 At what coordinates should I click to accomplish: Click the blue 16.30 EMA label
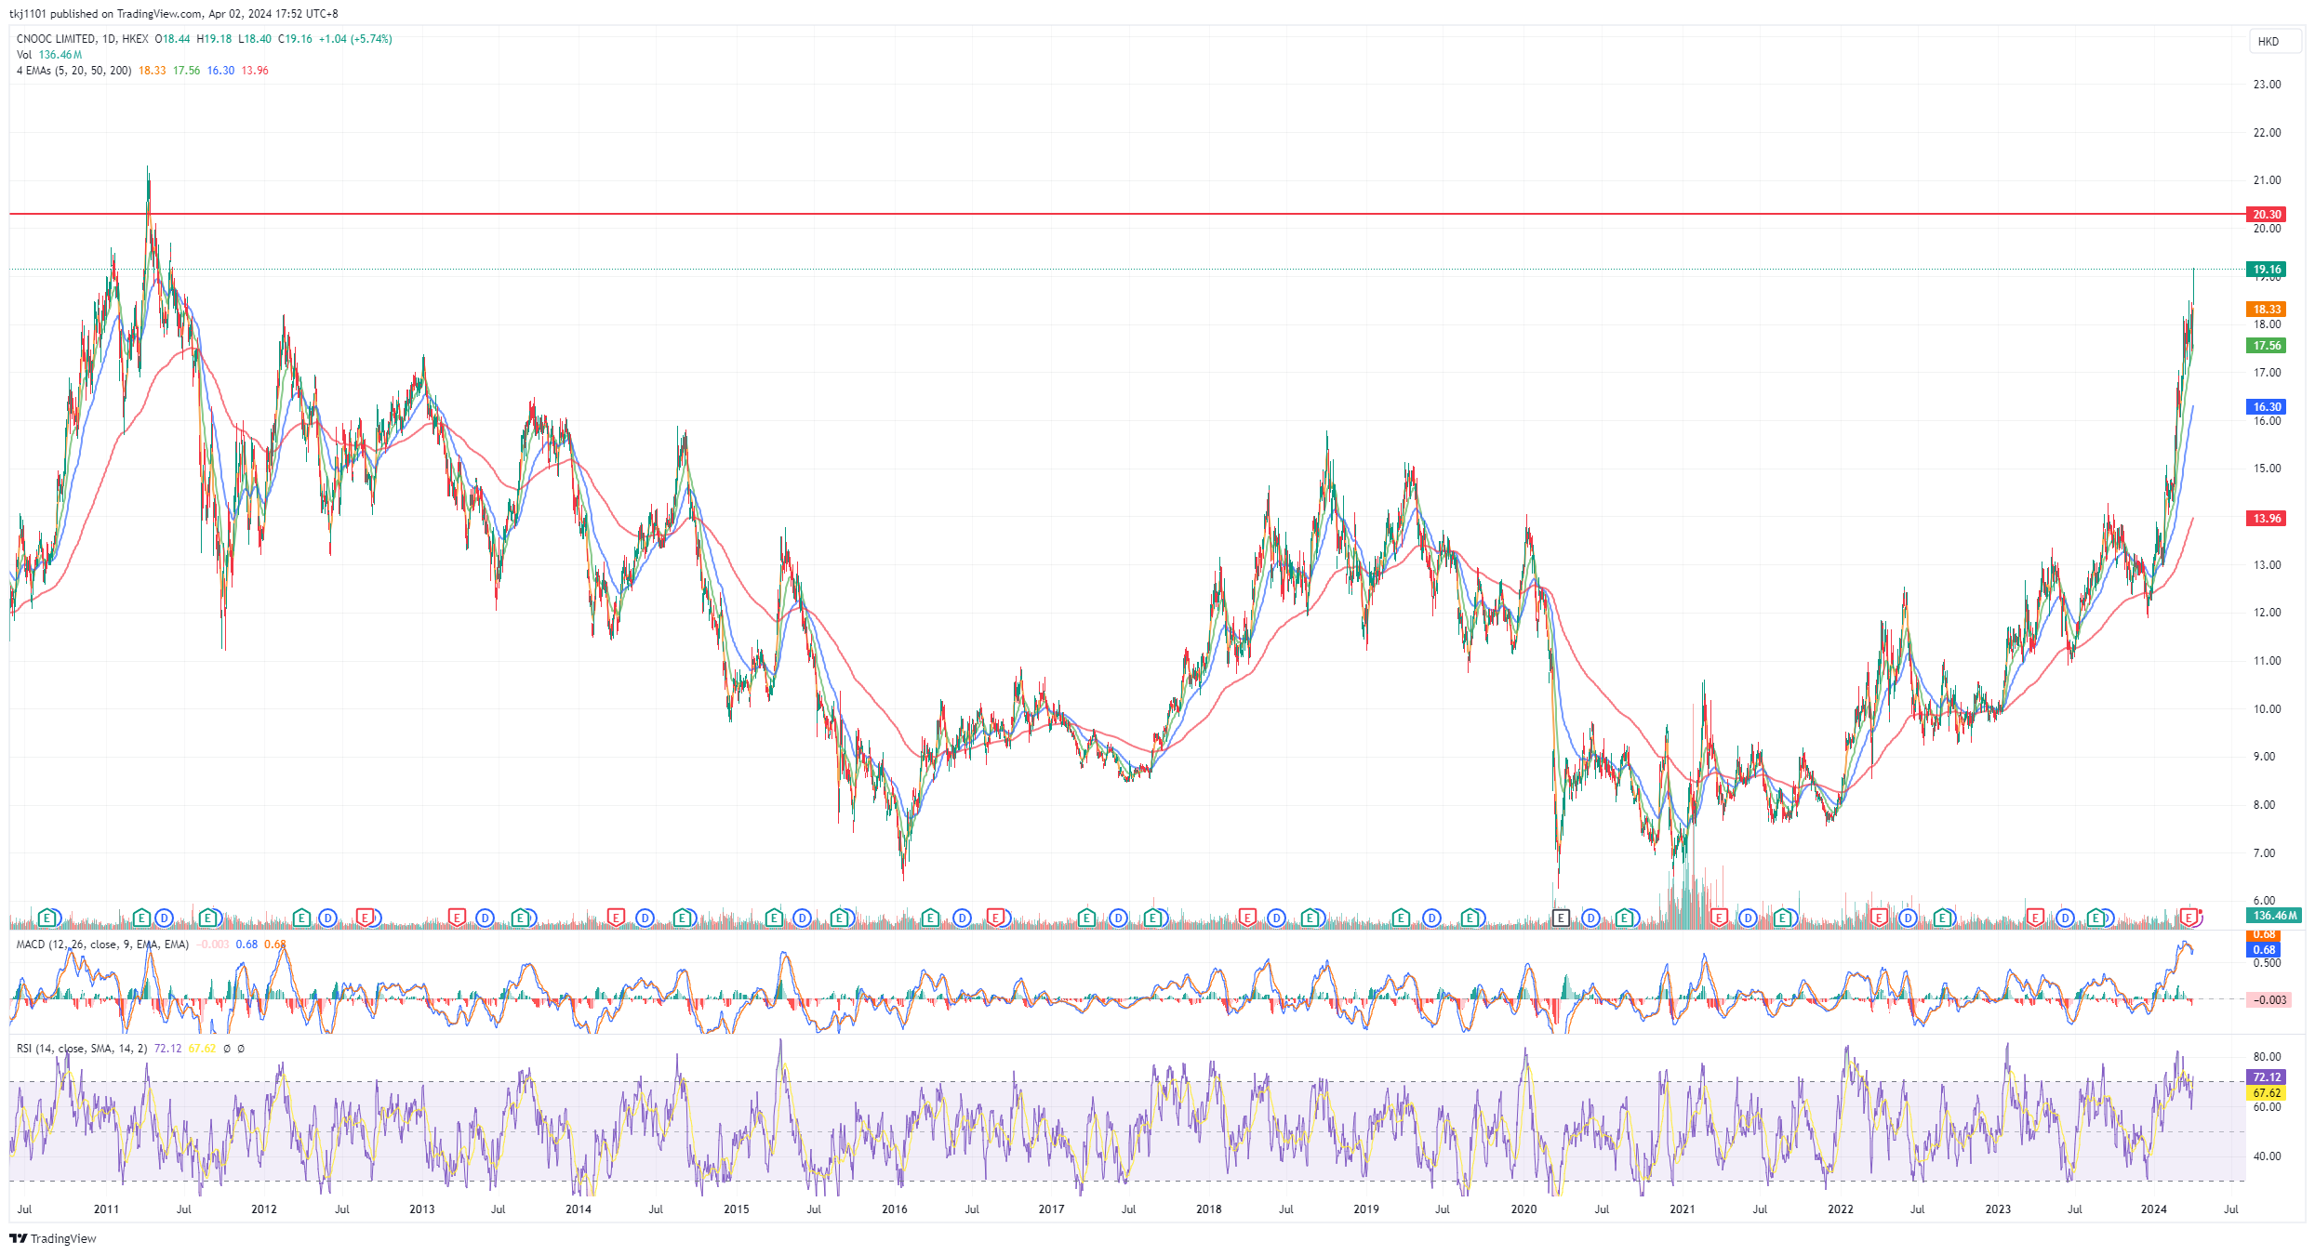click(2267, 407)
